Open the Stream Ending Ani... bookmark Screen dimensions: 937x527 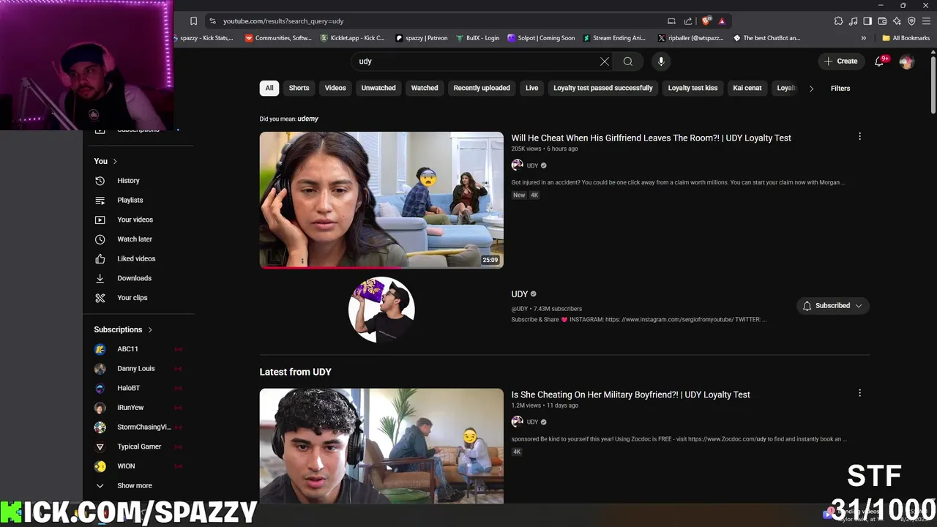click(613, 38)
